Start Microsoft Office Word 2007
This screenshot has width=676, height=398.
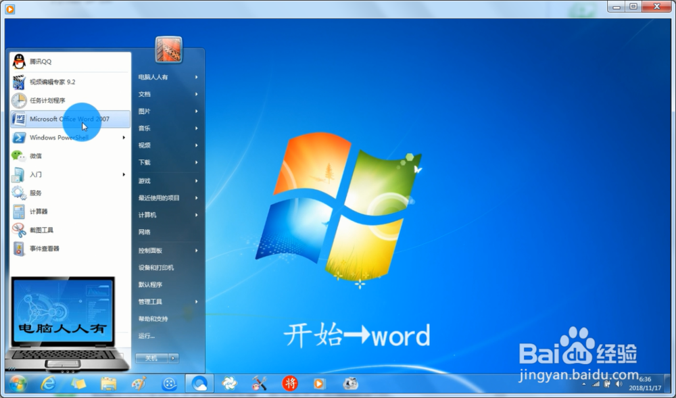pos(70,119)
